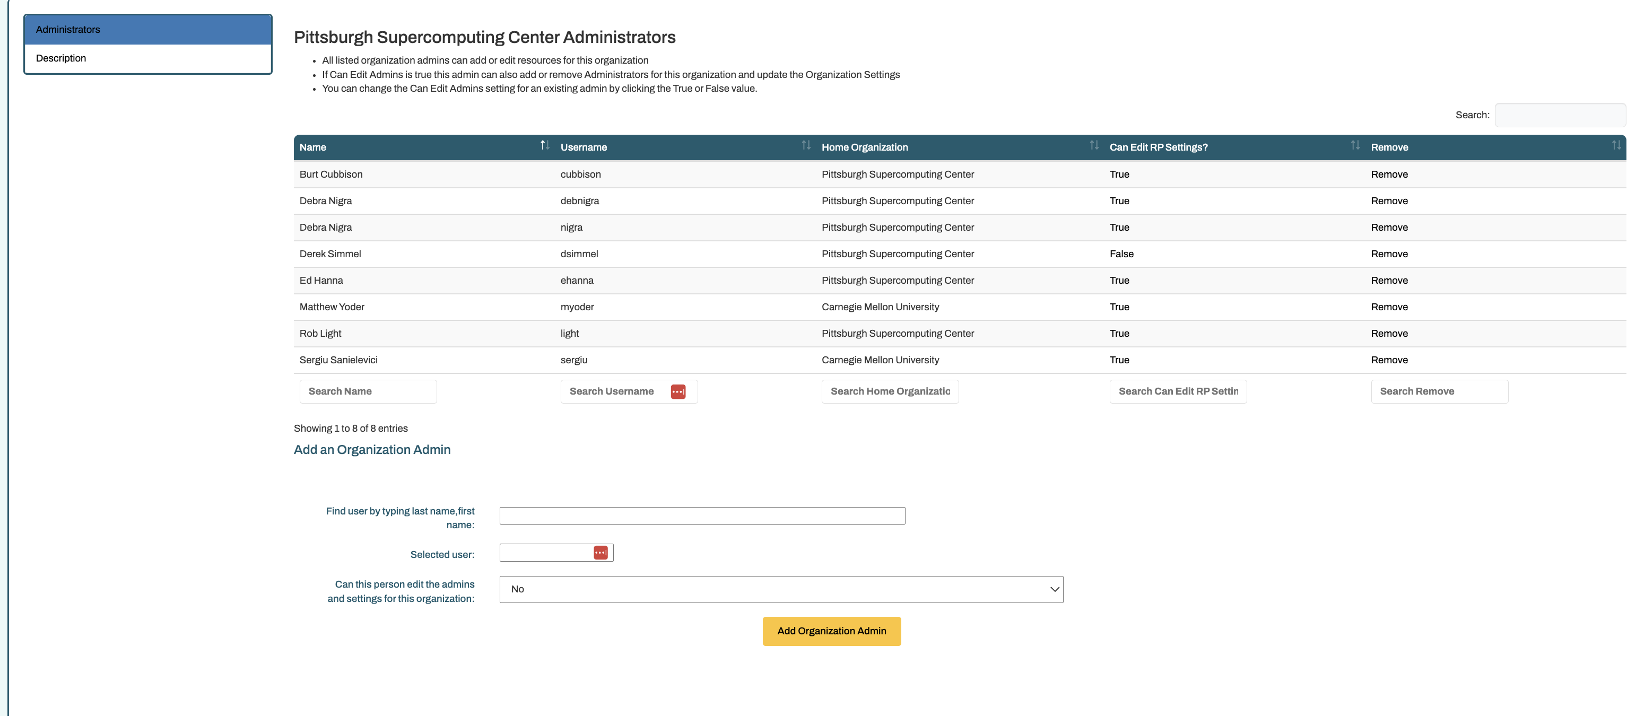Focus the Search Home Organization filter
This screenshot has height=716, width=1636.
[890, 391]
